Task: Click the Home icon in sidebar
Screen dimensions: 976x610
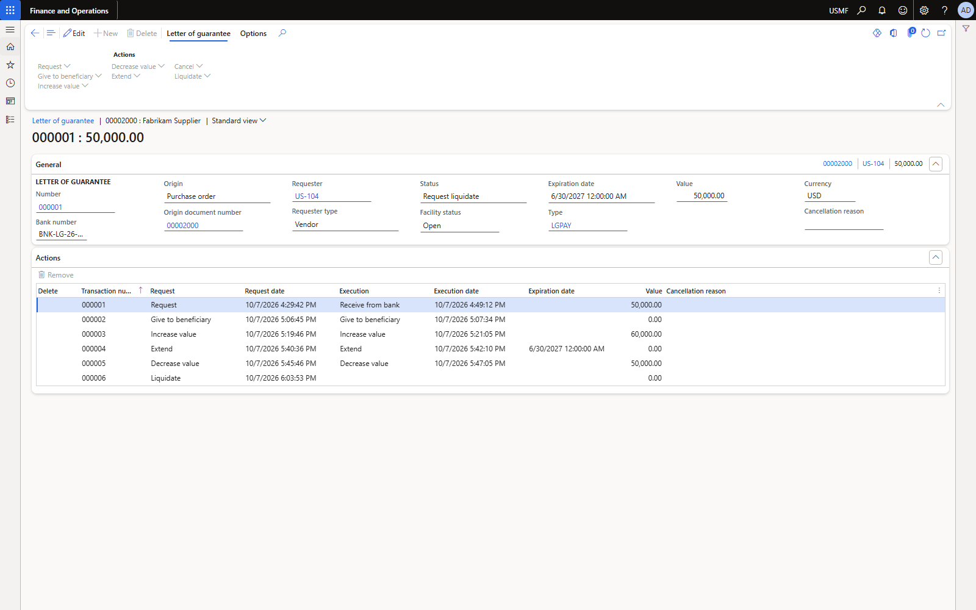Action: (10, 47)
